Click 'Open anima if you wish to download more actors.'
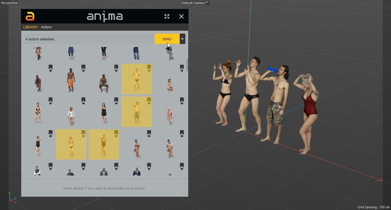This screenshot has height=210, width=391. [x=105, y=188]
